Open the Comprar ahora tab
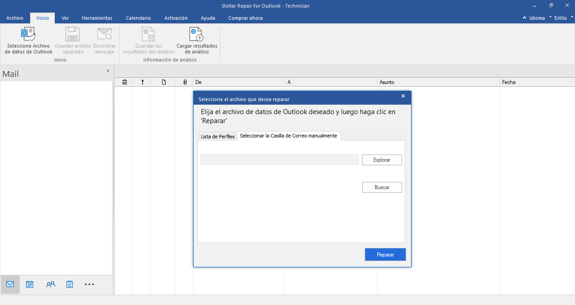The width and height of the screenshot is (575, 305). pos(246,18)
